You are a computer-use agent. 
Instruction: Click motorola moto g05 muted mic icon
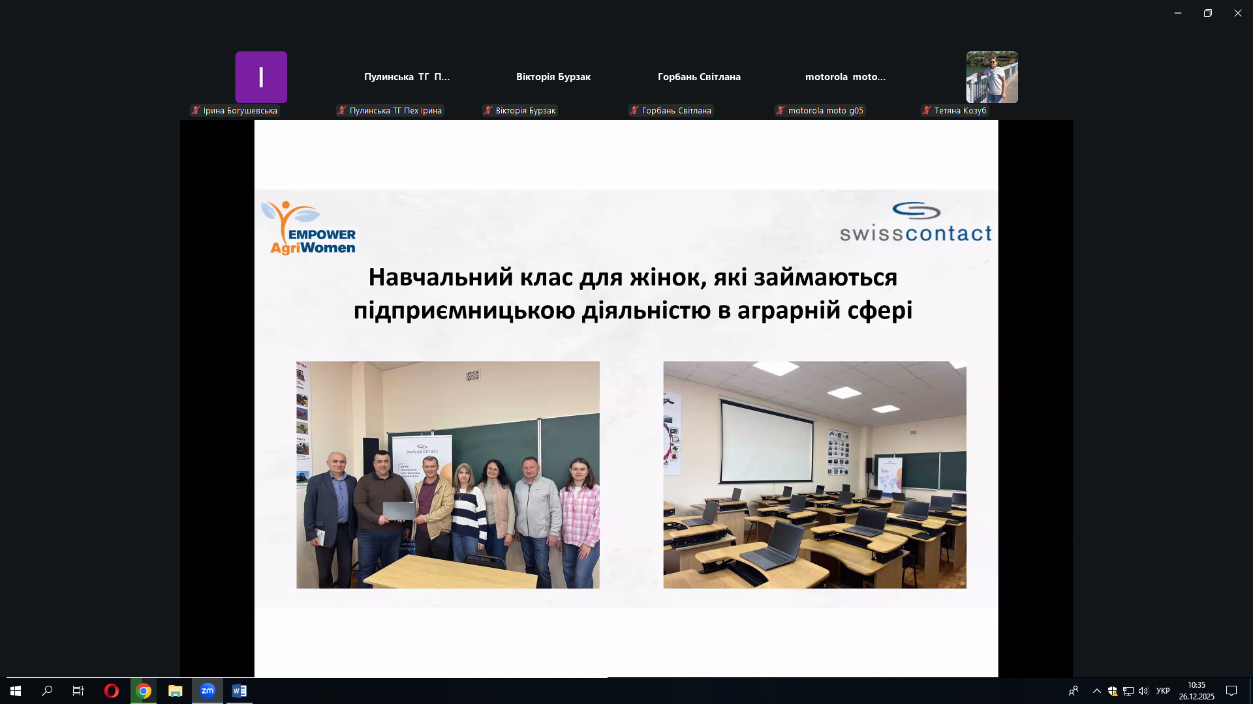click(x=781, y=111)
